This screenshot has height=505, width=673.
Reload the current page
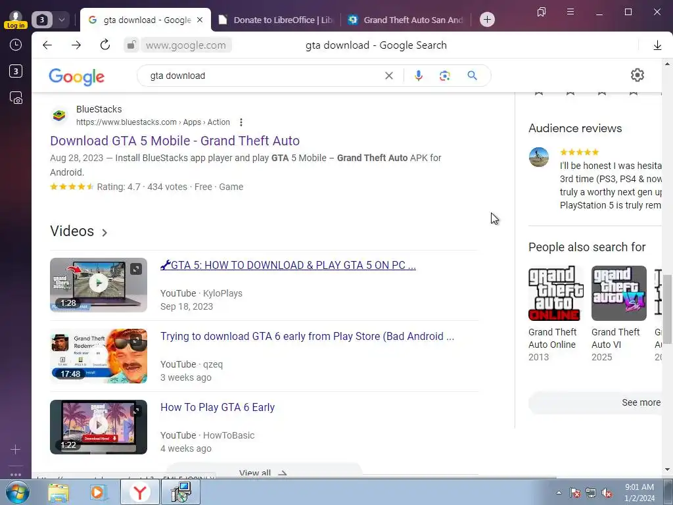pos(105,45)
